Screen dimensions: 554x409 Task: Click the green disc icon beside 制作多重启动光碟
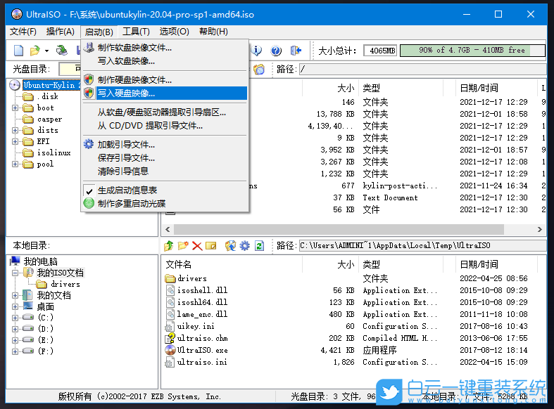(89, 203)
